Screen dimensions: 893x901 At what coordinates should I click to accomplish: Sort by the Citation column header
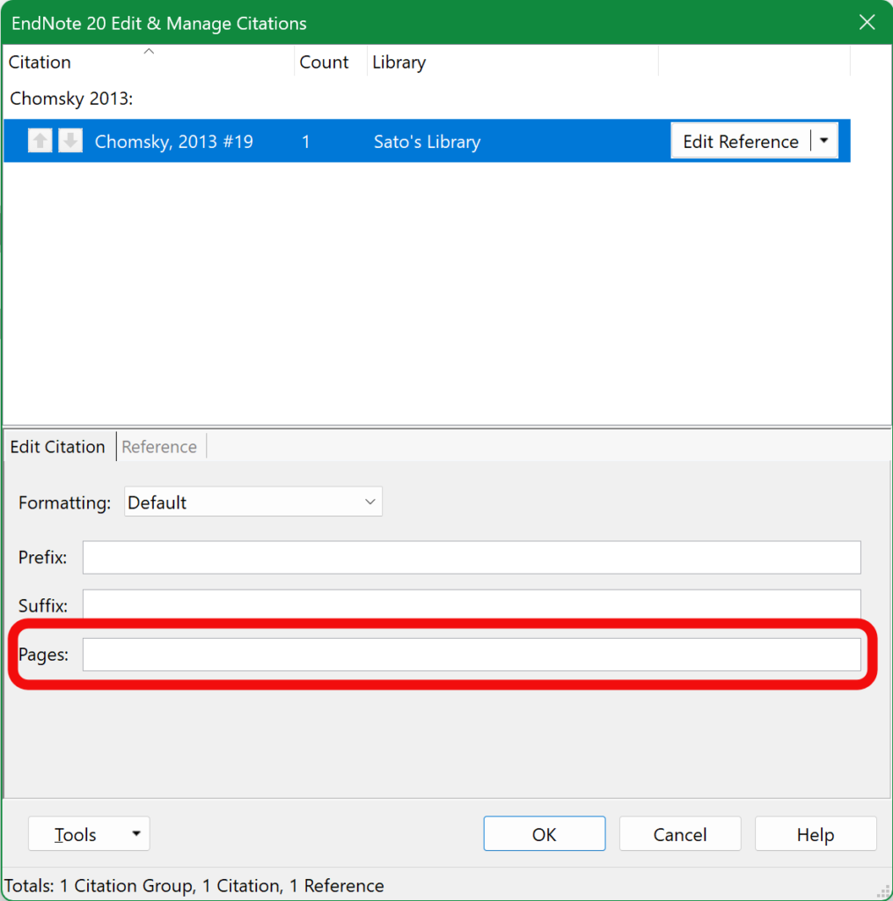tap(40, 62)
